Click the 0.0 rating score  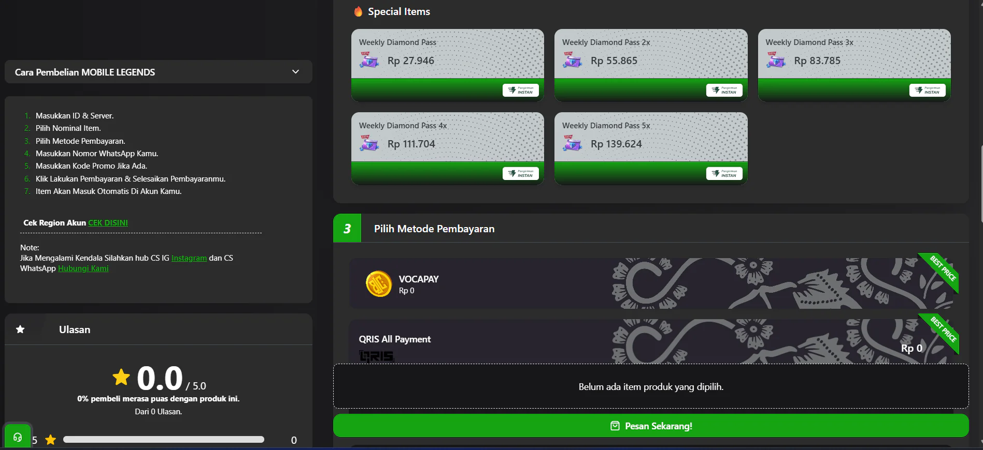[160, 378]
